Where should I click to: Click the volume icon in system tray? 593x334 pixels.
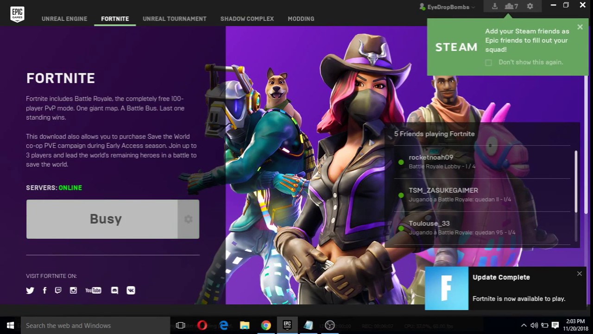[x=534, y=325]
